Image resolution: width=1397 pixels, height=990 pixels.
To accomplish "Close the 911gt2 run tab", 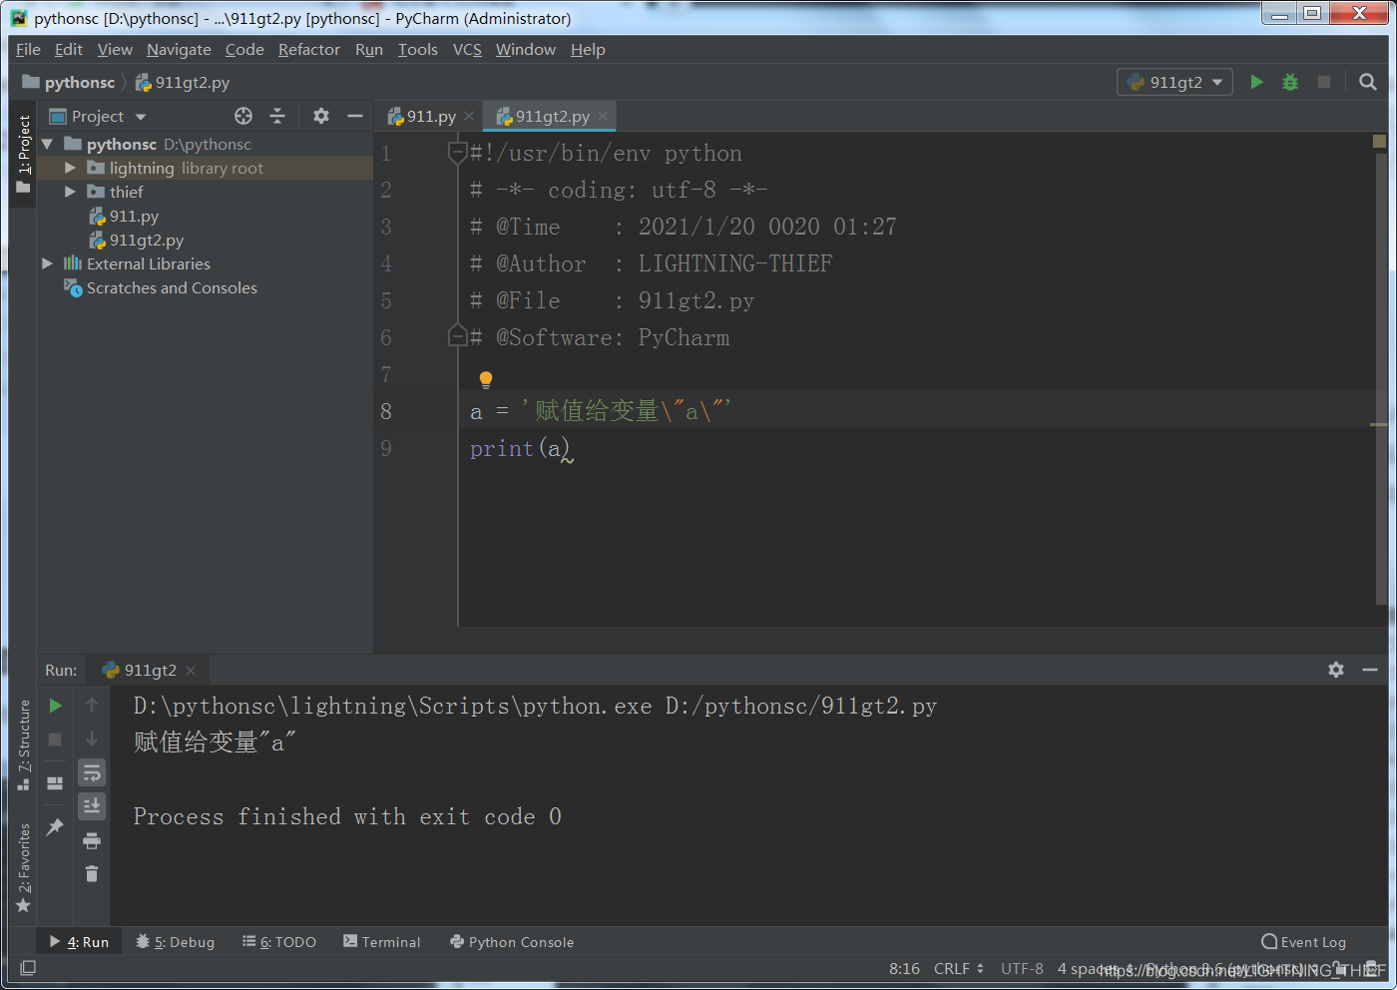I will pyautogui.click(x=191, y=670).
